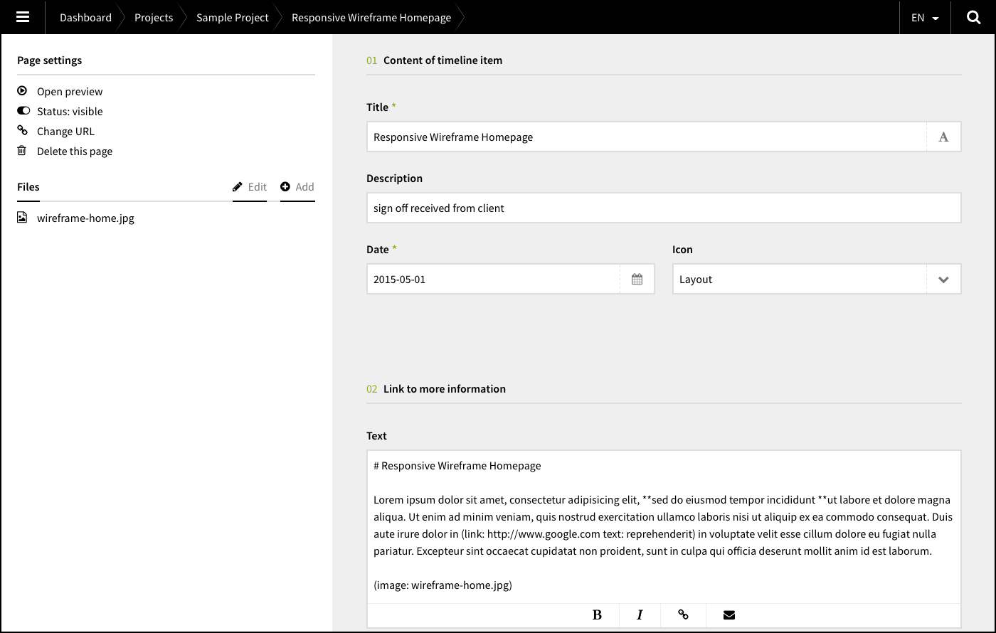Go to Dashboard breadcrumb
This screenshot has width=996, height=633.
[85, 18]
